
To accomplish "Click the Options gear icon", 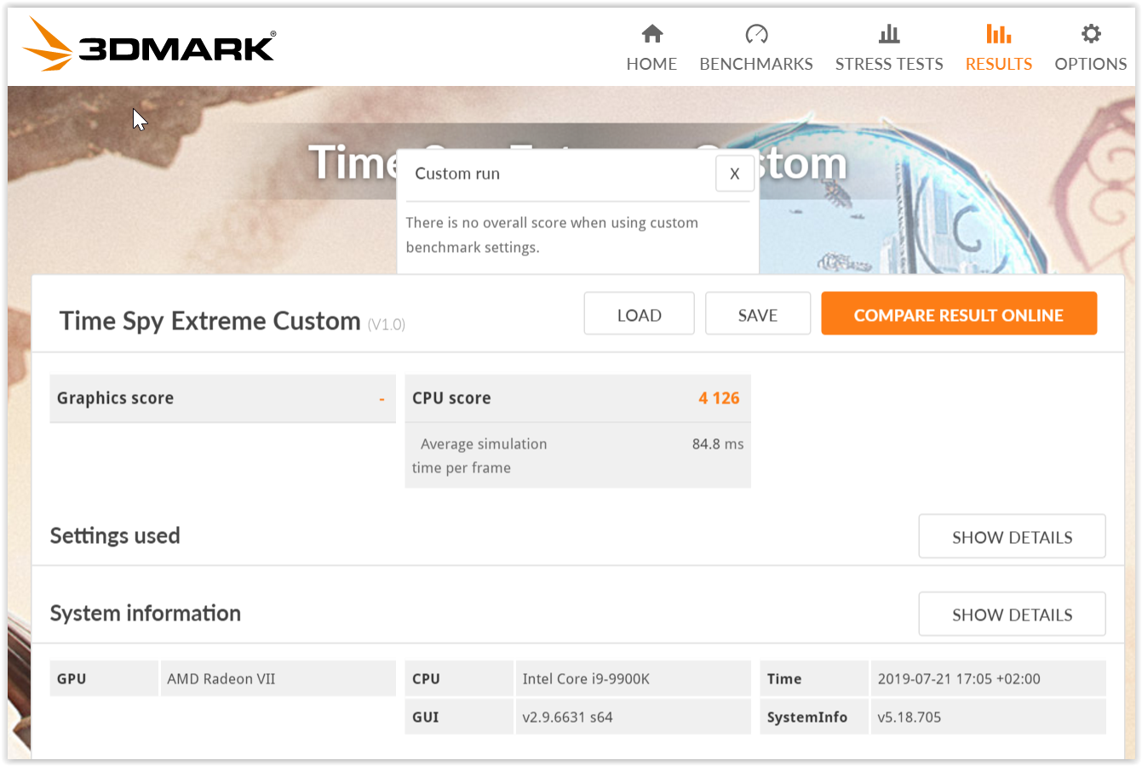I will click(1091, 33).
